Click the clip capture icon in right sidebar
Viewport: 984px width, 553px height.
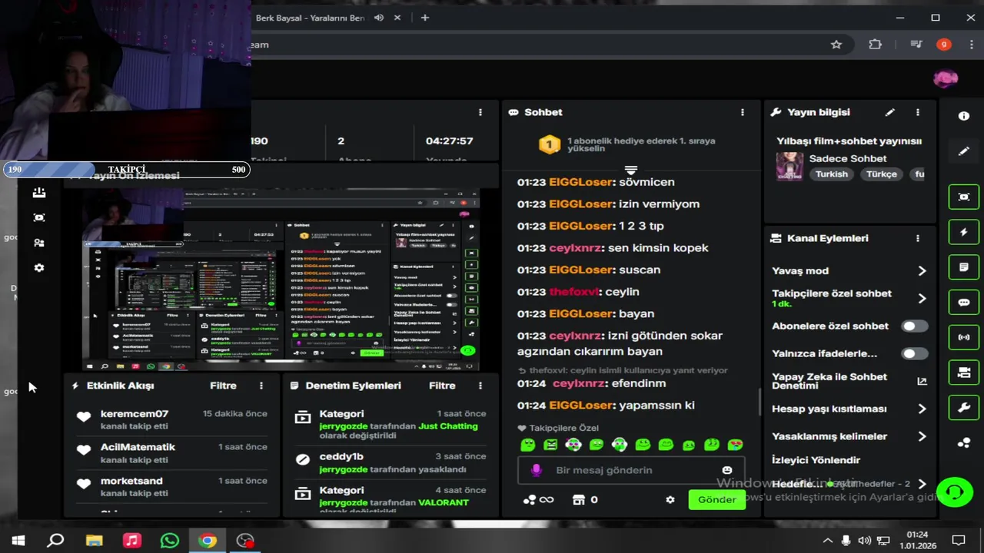tap(964, 197)
